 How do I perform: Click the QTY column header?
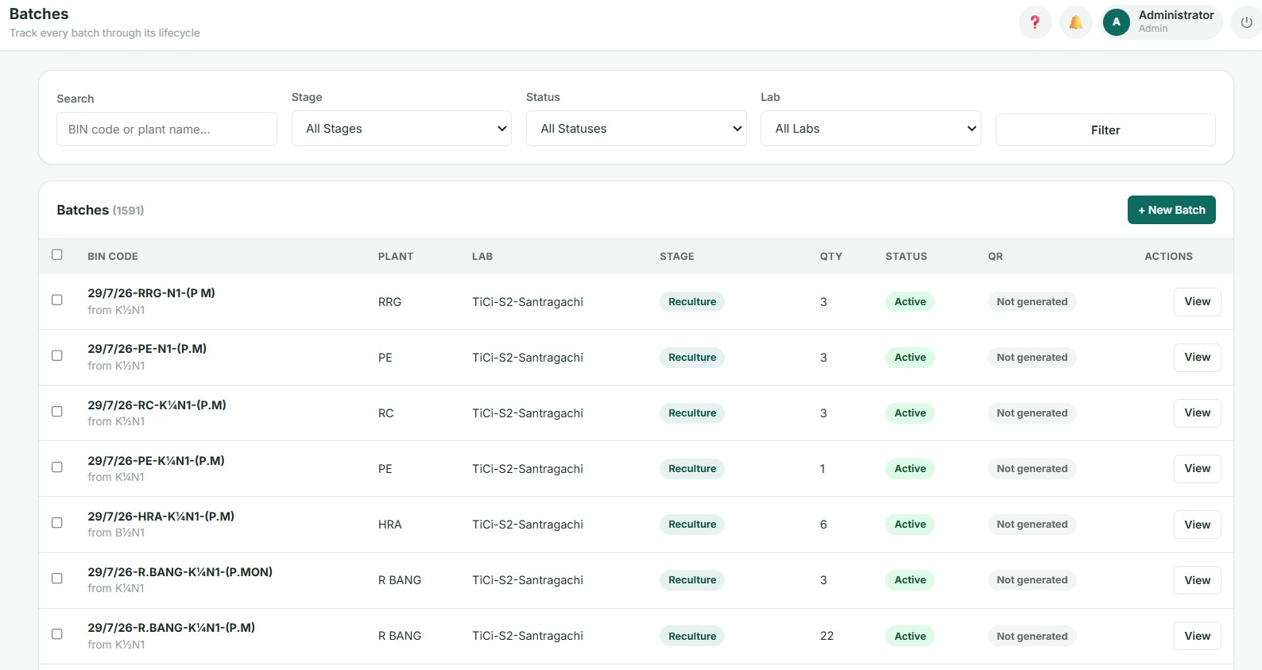pos(831,256)
